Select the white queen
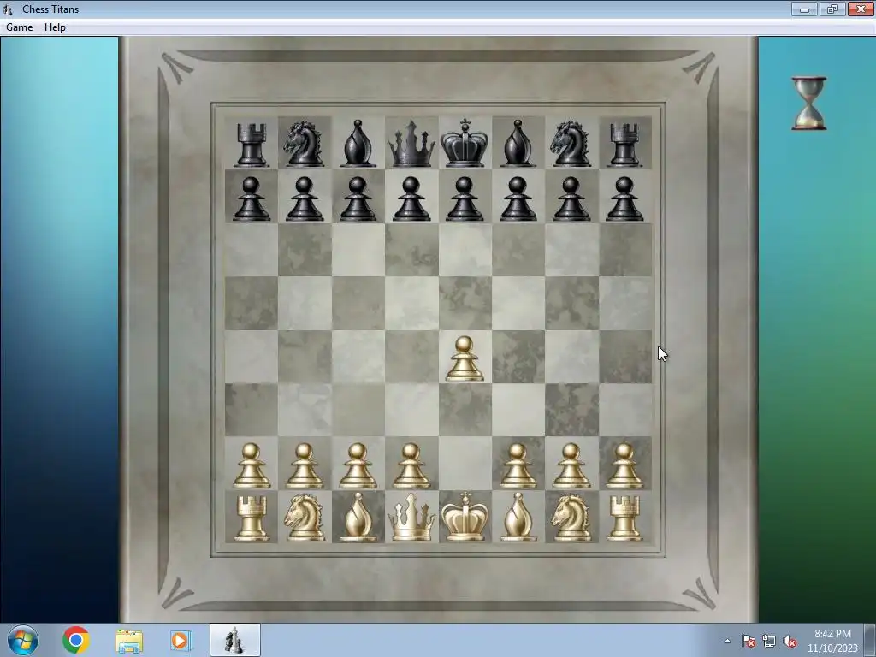876x657 pixels. (411, 518)
